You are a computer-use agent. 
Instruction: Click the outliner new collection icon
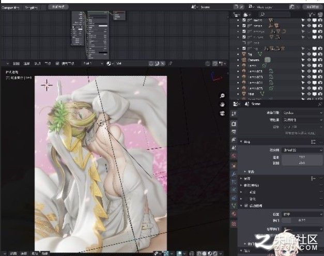(x=319, y=14)
